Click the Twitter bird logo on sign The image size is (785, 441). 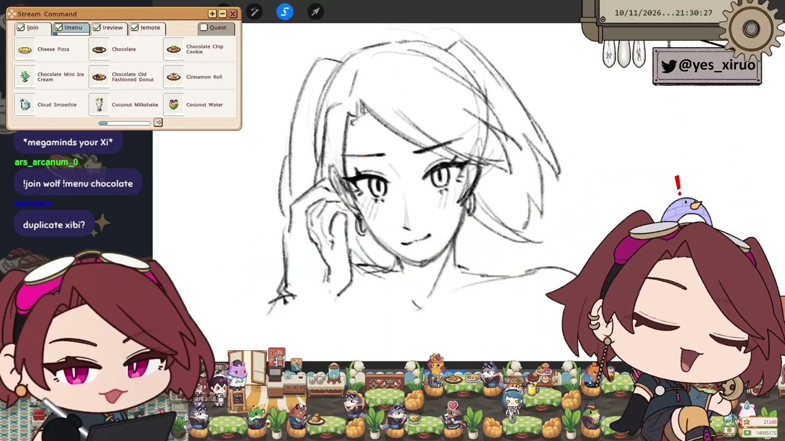coord(668,66)
